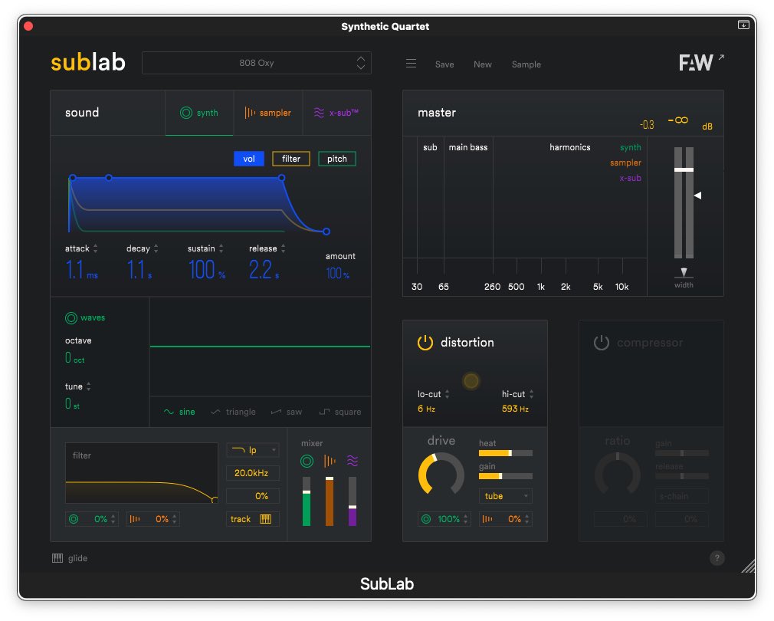The image size is (774, 621).
Task: Open the tube distortion type dropdown
Action: pos(506,495)
